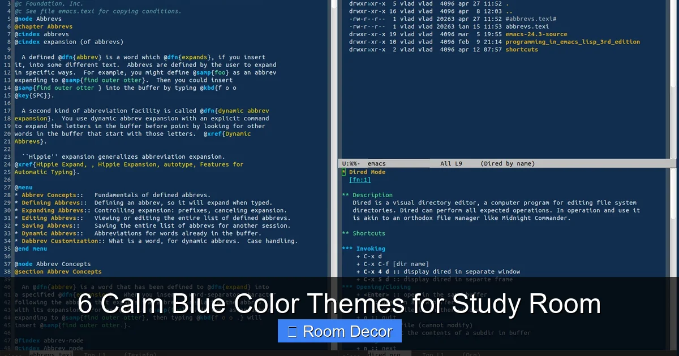Click the 'L9' line number in the mode line
This screenshot has width=679, height=356.
(x=458, y=164)
